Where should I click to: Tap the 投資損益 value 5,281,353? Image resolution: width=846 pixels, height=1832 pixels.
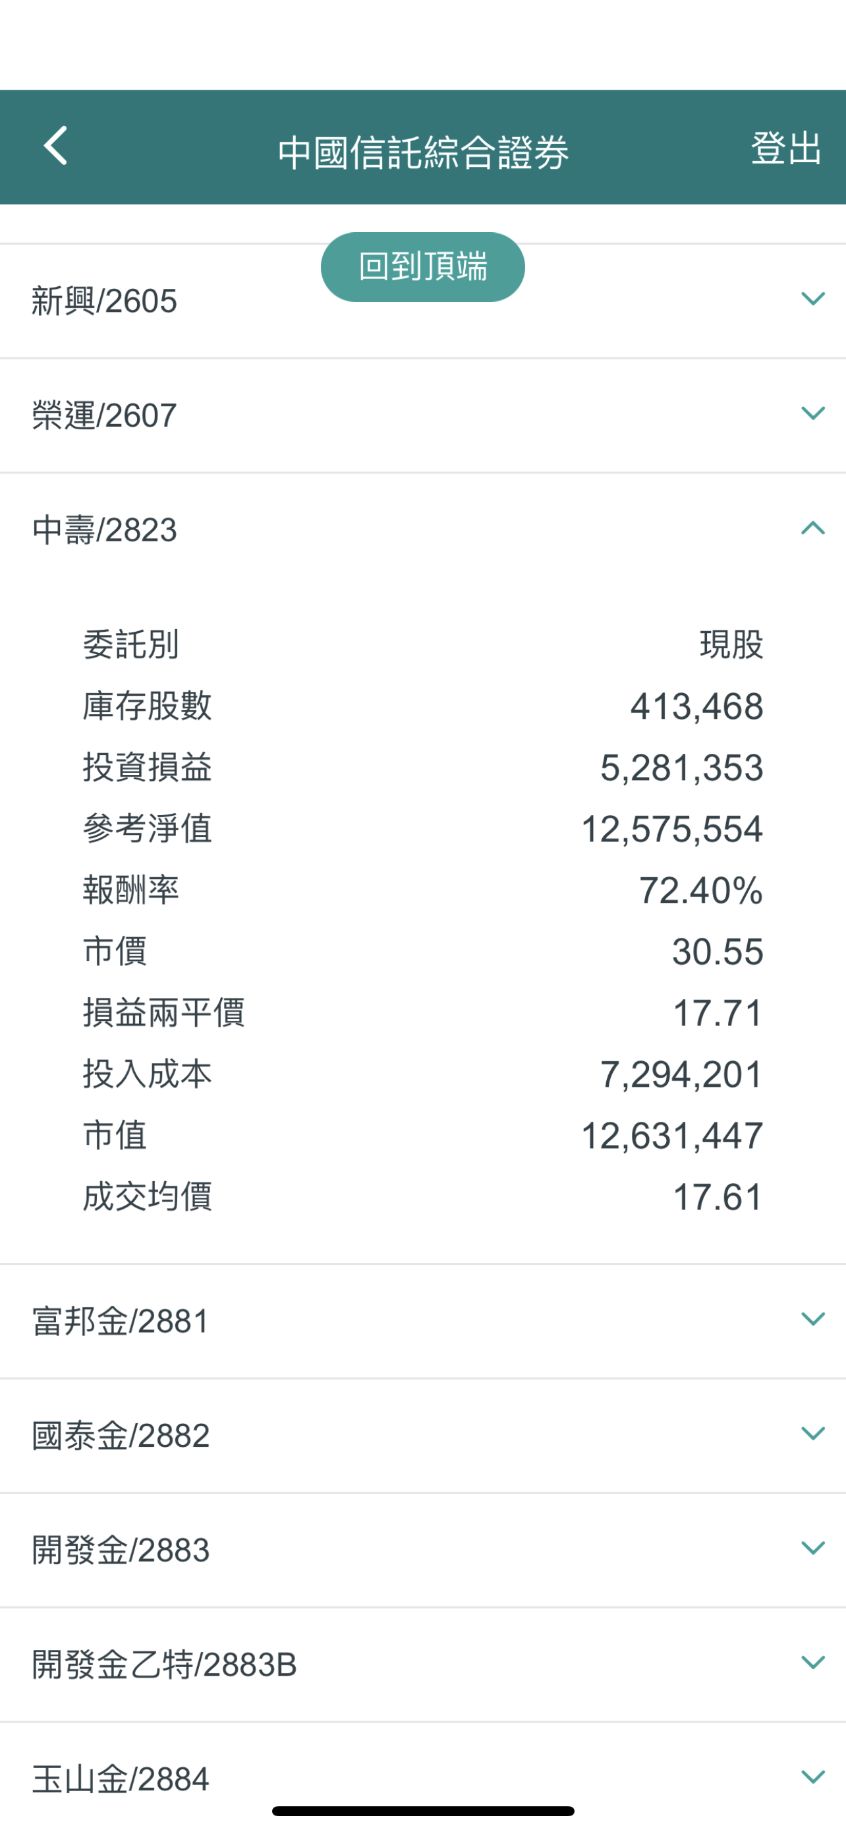(681, 768)
